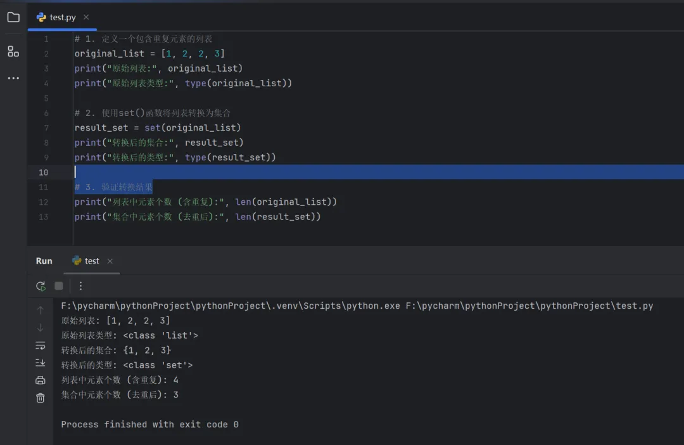
Task: Open Run toolbar more options menu
Action: 80,286
